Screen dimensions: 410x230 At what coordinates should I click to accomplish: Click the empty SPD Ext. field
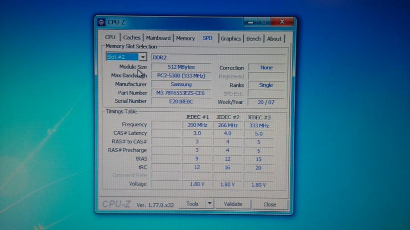(x=266, y=94)
